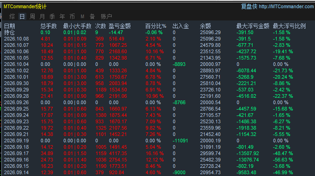The image size is (315, 176).
Task: Select the date 2026.09.15
Action: pos(16,166)
